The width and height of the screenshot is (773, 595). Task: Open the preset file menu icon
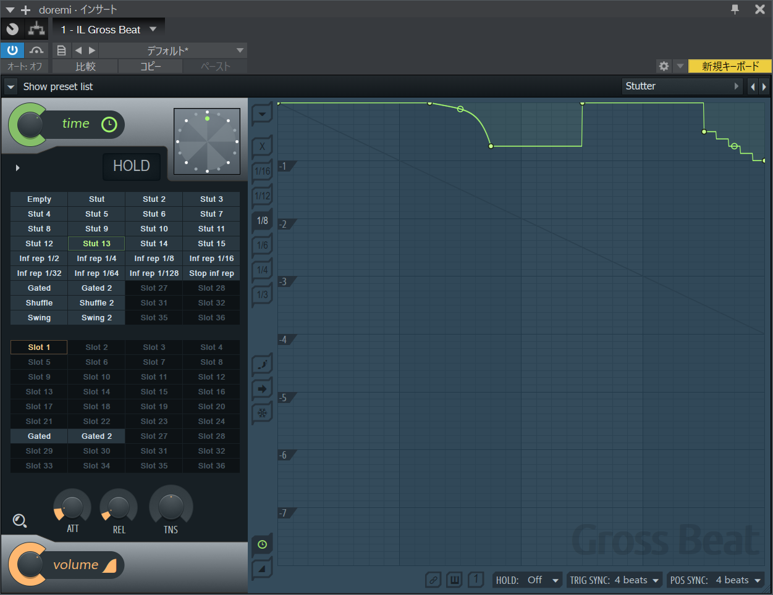coord(61,51)
